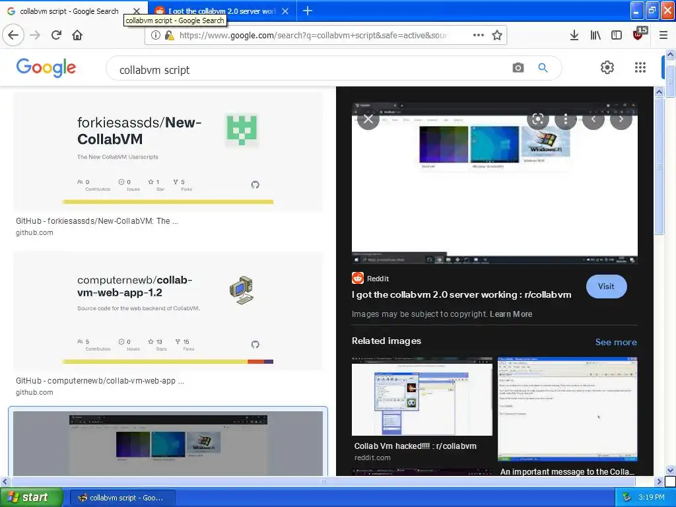Click the horizontal scrollbar left arrow
676x507 pixels.
click(5, 481)
